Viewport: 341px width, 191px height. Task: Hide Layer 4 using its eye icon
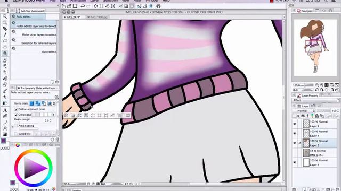pyautogui.click(x=295, y=134)
